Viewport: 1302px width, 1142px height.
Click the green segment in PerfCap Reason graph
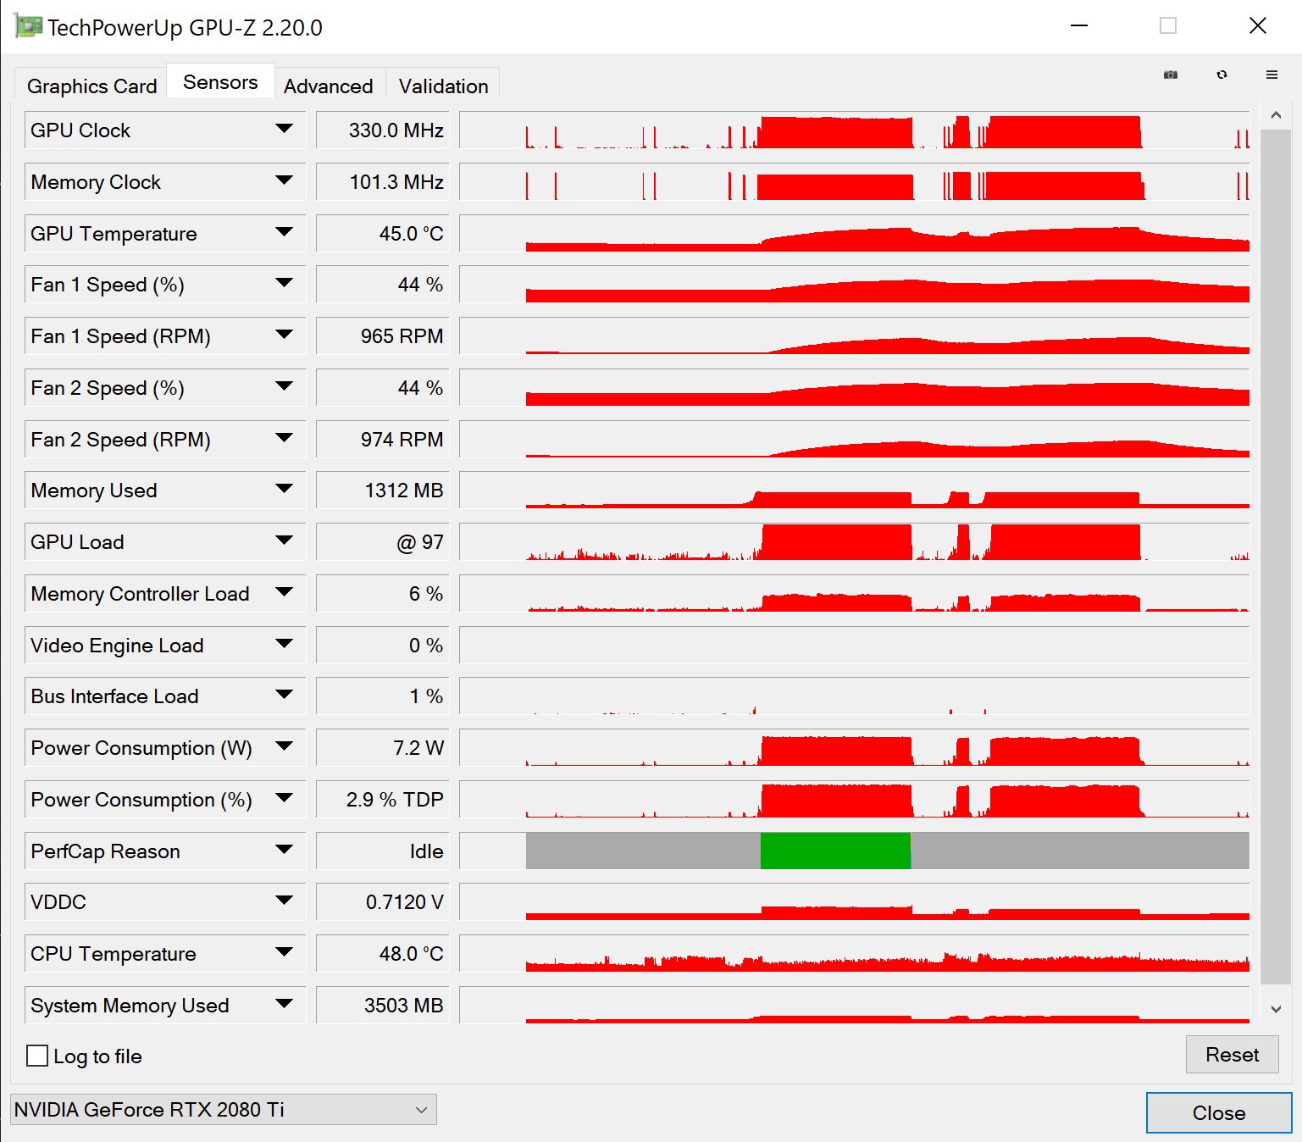pos(835,851)
